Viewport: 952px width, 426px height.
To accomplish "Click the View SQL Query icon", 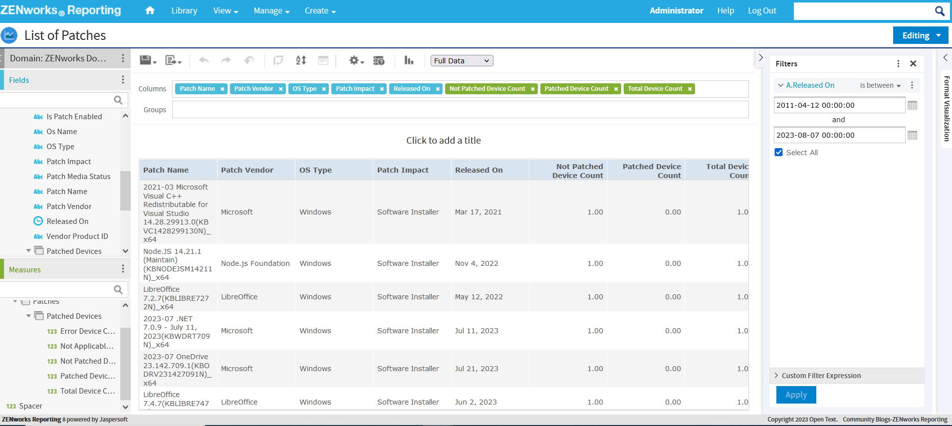I will point(379,60).
